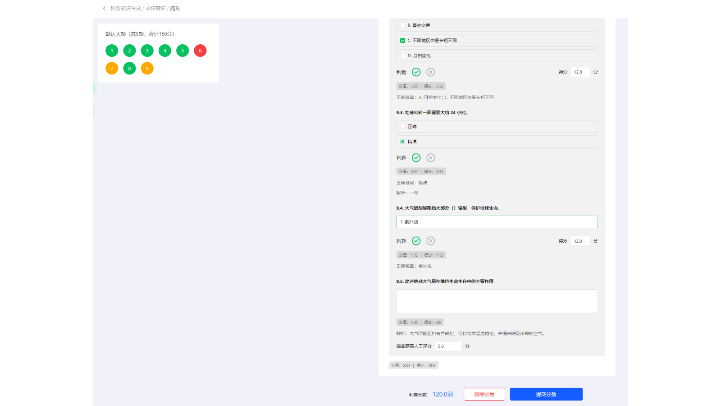The image size is (721, 406).
Task: Mark question 9.4 as wrong with X icon
Action: coord(431,241)
